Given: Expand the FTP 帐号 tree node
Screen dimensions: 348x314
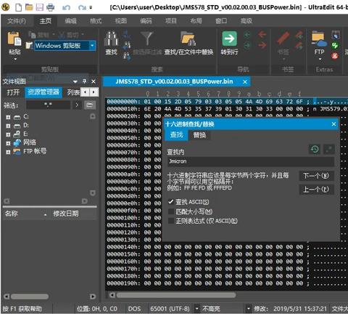Looking at the screenshot, I should tap(8, 152).
